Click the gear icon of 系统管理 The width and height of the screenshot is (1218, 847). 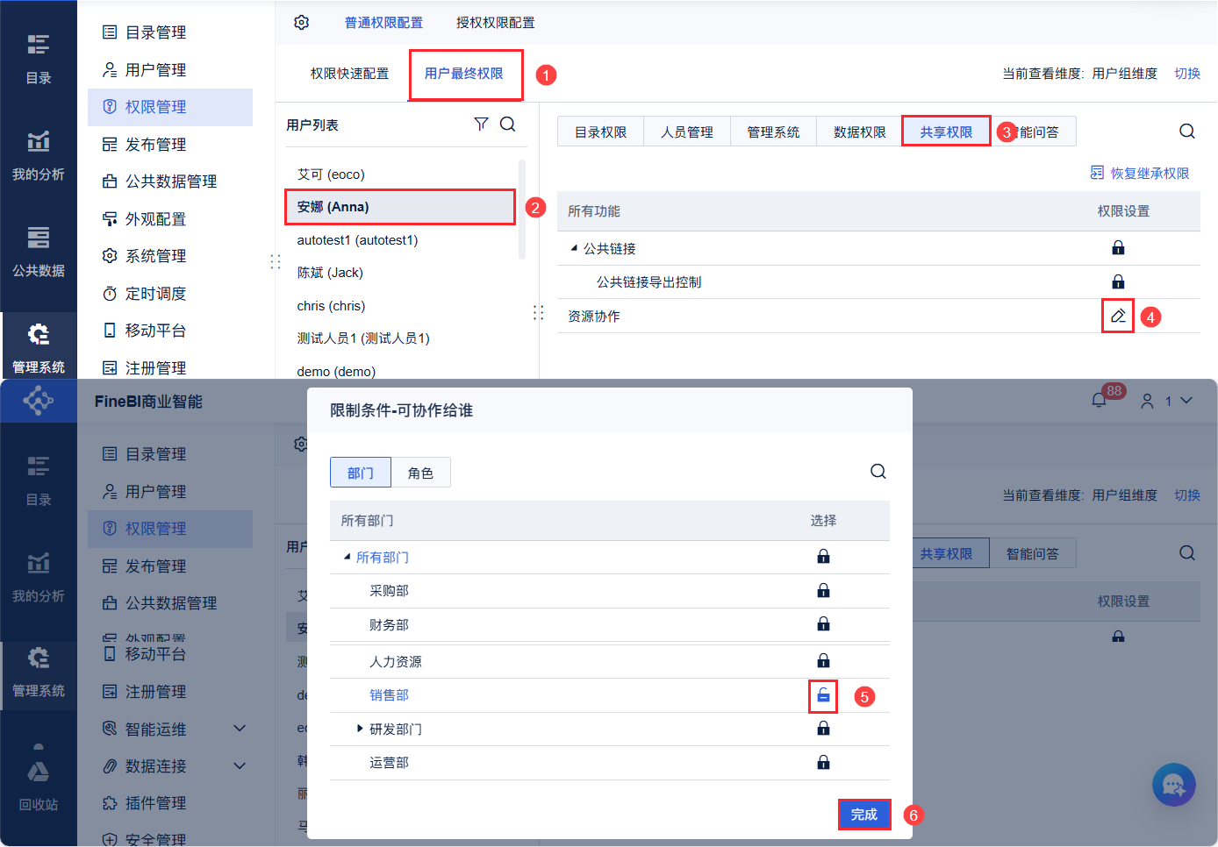pos(110,256)
